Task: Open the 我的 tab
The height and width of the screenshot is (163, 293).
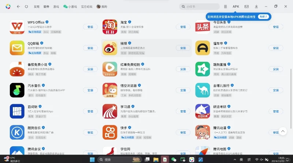Action: point(102,7)
